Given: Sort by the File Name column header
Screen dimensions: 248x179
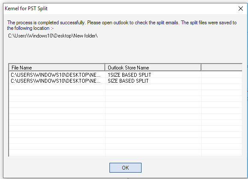Looking at the screenshot, I should (57, 67).
